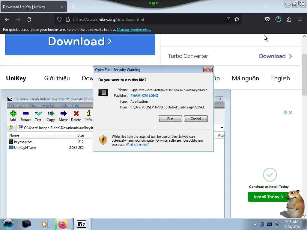Click the taskbar clock and date
Image resolution: width=307 pixels, height=230 pixels.
[x=292, y=224]
